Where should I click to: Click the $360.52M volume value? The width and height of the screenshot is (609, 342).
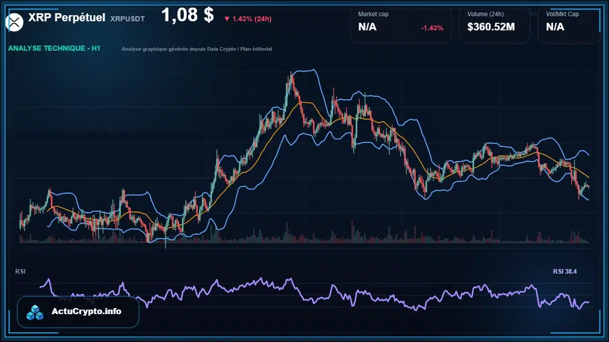pos(491,27)
